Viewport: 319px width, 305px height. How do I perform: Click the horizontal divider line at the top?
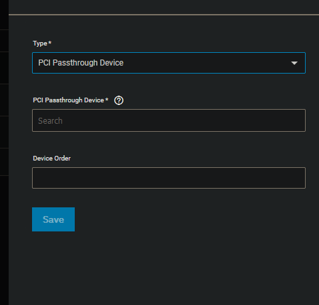point(164,15)
